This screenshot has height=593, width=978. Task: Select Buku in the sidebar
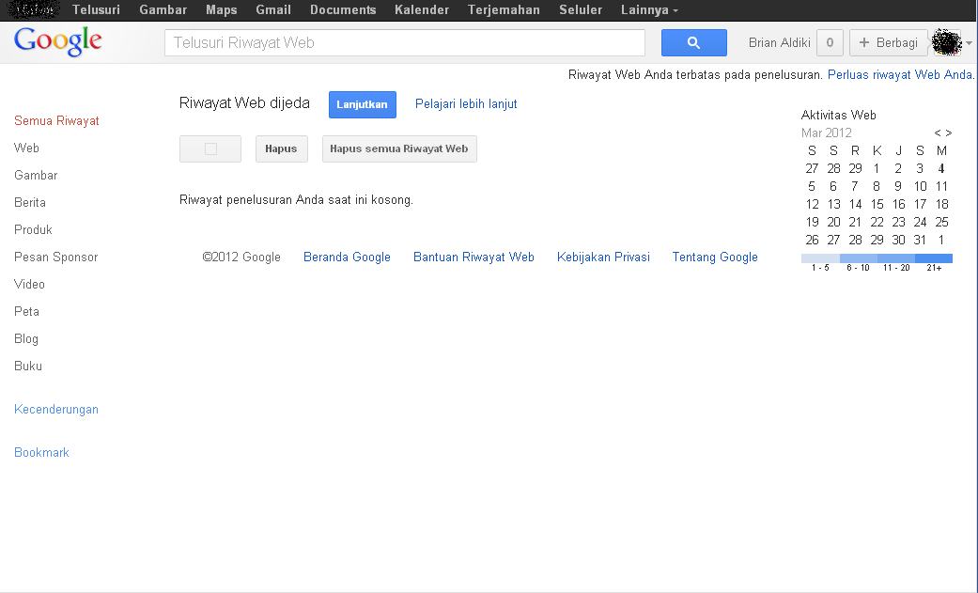28,366
